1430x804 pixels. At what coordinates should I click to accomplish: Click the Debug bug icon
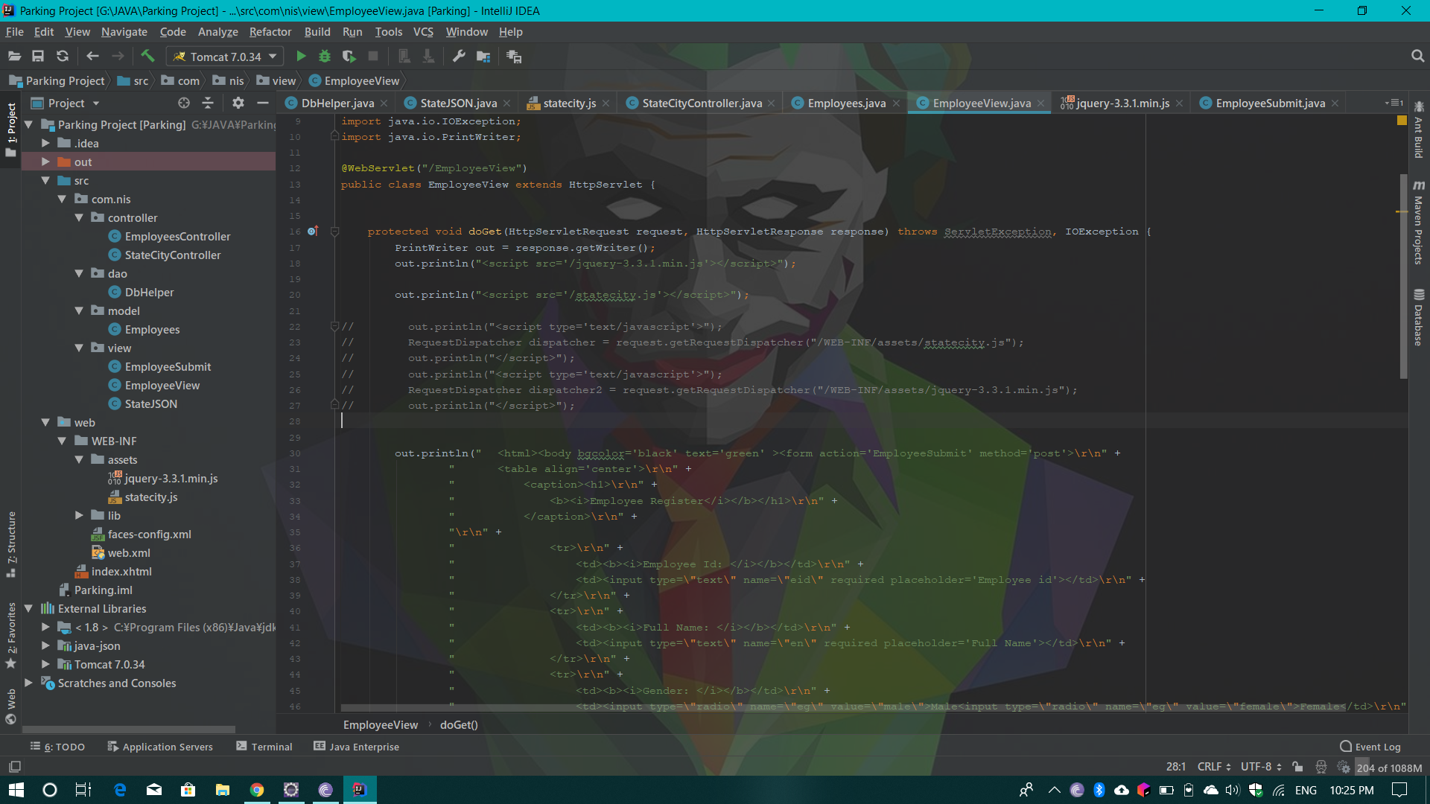[x=325, y=57]
